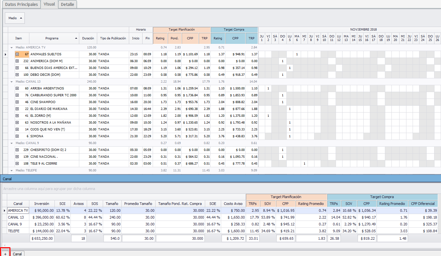Sort by the Inversión column header
Screen dimensions: 441x256
click(41, 204)
